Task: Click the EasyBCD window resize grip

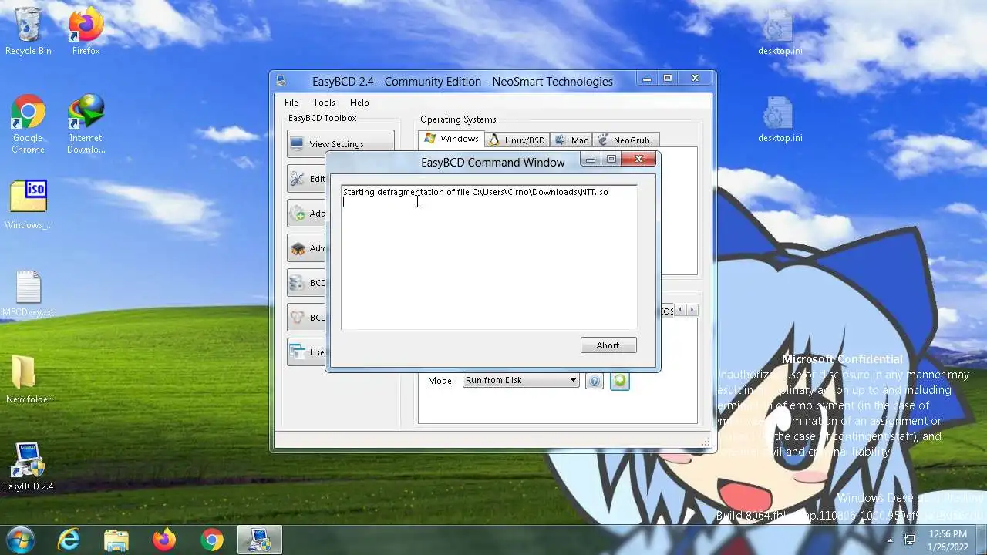Action: [x=706, y=442]
